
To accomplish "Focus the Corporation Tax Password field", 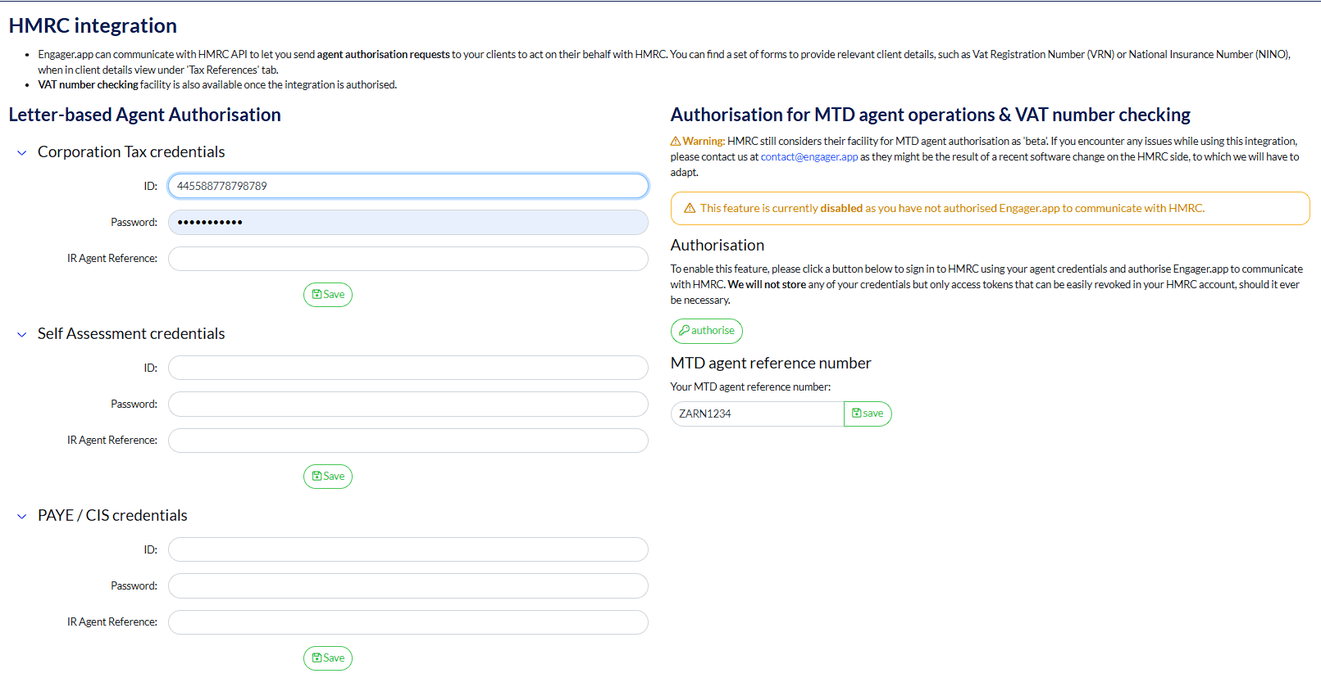I will point(408,223).
